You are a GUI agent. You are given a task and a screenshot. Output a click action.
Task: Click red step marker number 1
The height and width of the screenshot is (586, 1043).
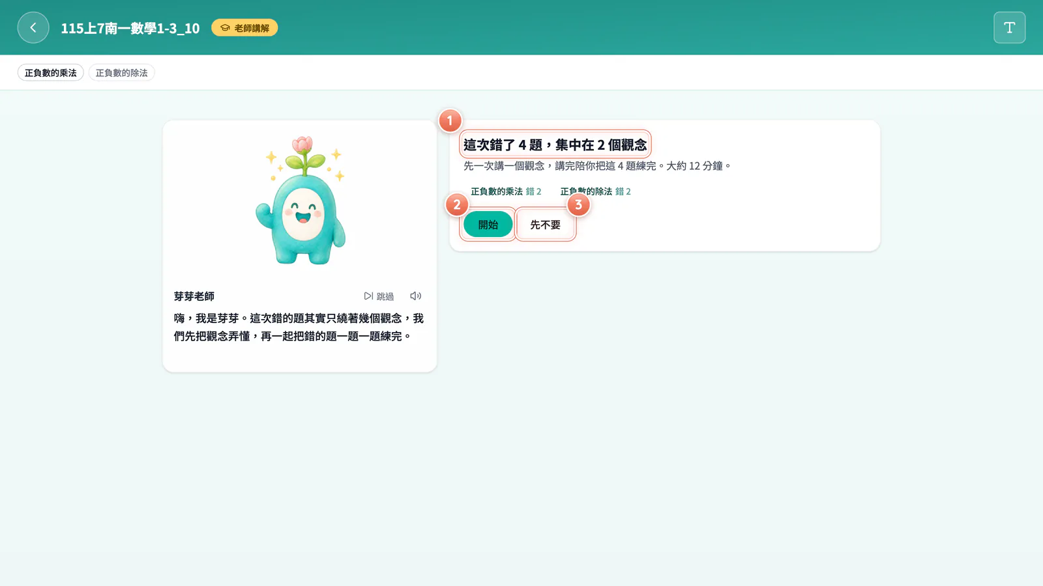pos(450,120)
